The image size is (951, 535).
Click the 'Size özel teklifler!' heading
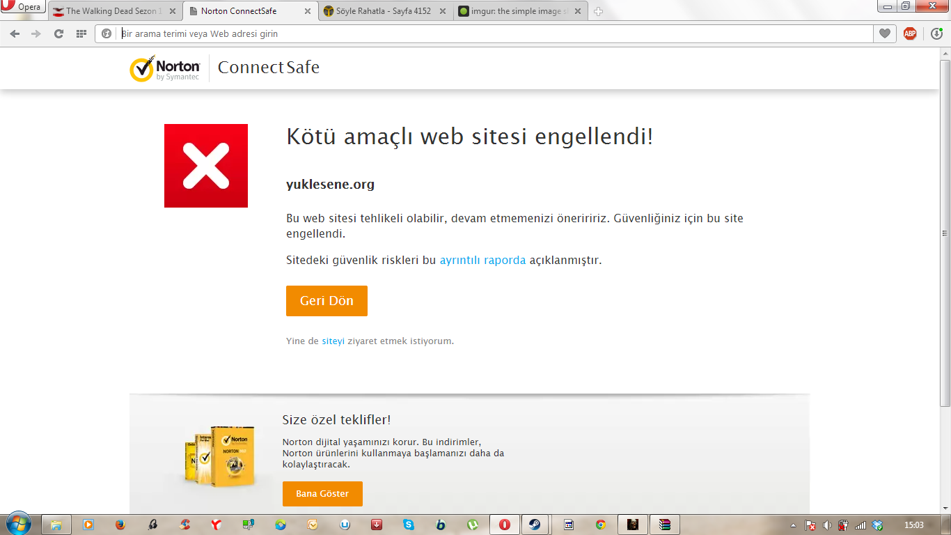[336, 419]
